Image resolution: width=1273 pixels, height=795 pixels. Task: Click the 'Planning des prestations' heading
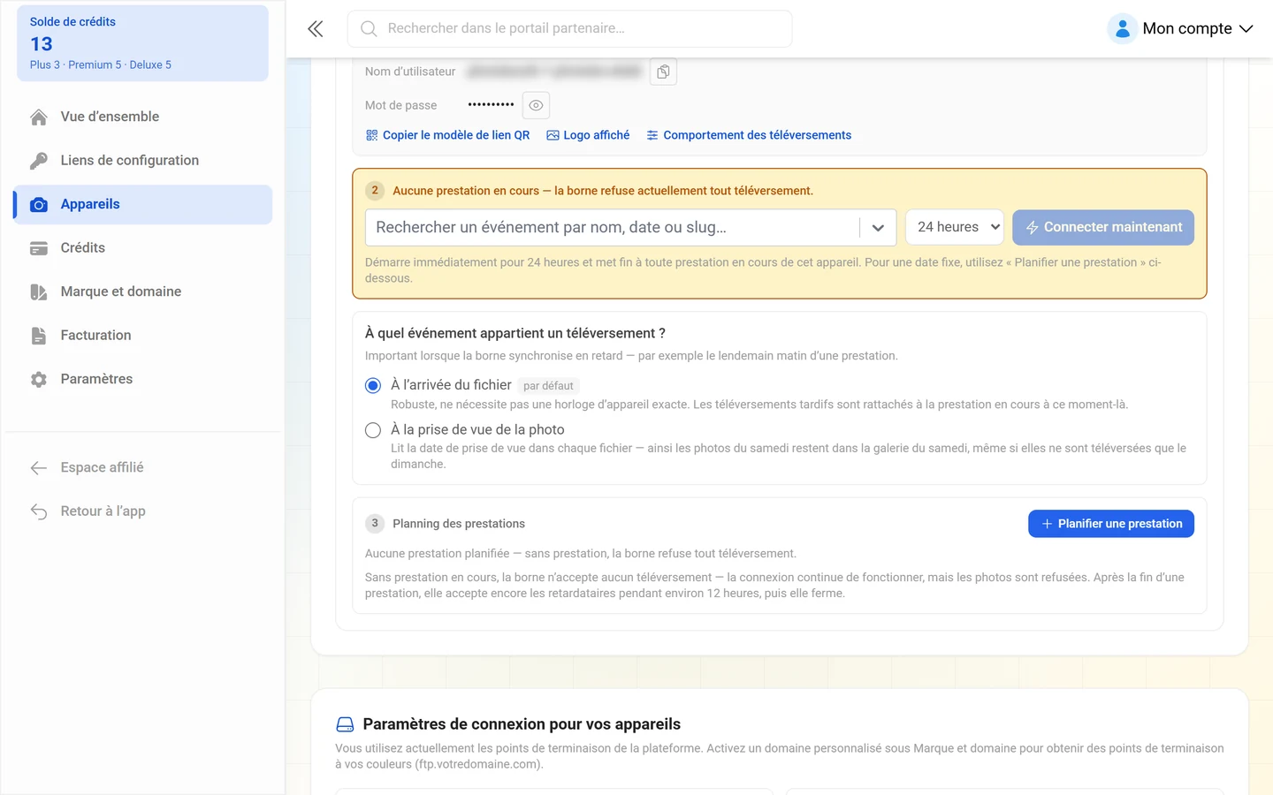click(459, 524)
